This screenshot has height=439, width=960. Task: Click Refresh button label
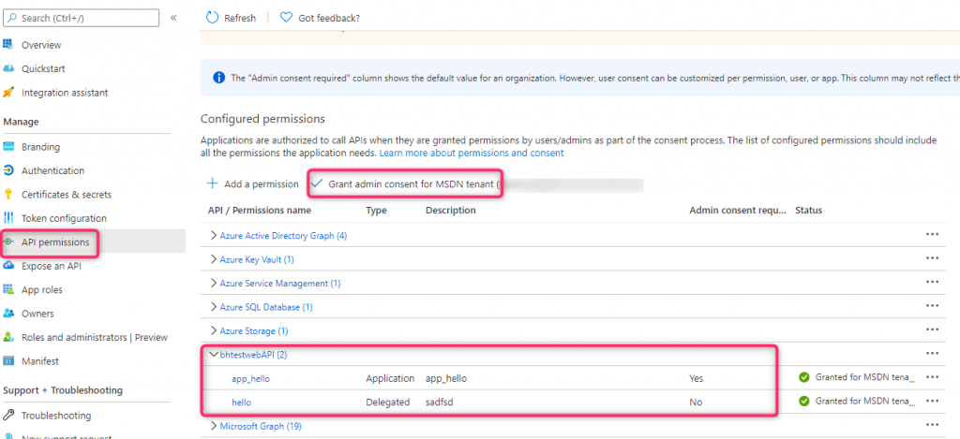[240, 19]
